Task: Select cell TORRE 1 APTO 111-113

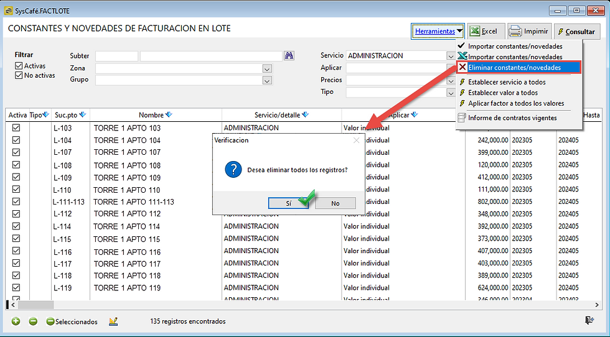Action: (x=133, y=201)
